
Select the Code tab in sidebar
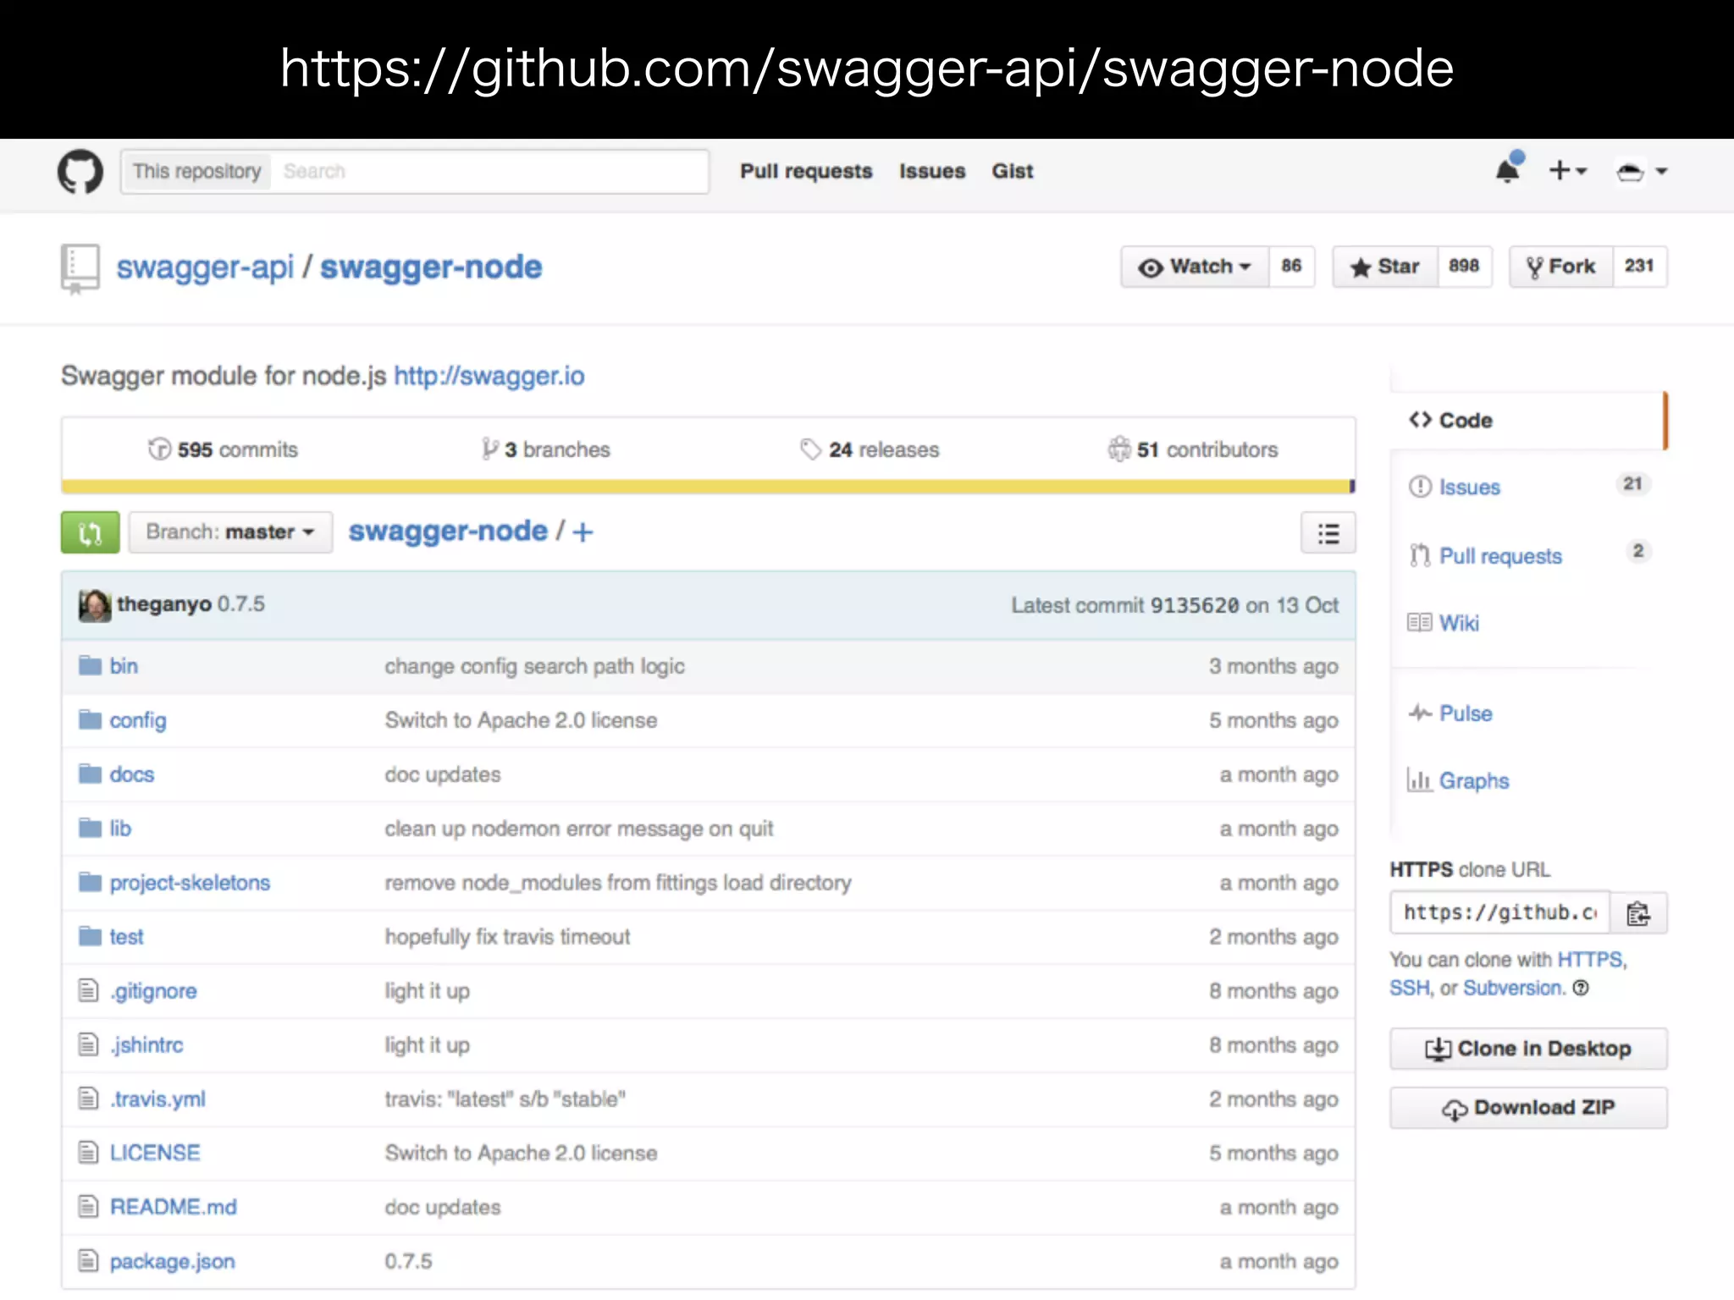click(x=1528, y=421)
